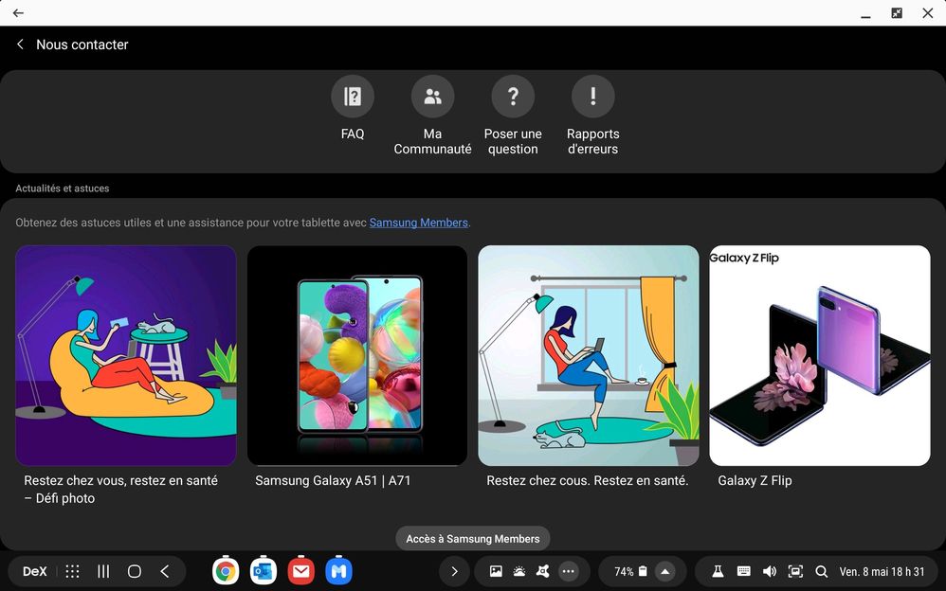Toggle the on-screen keyboard icon
Image resolution: width=946 pixels, height=591 pixels.
pos(744,571)
